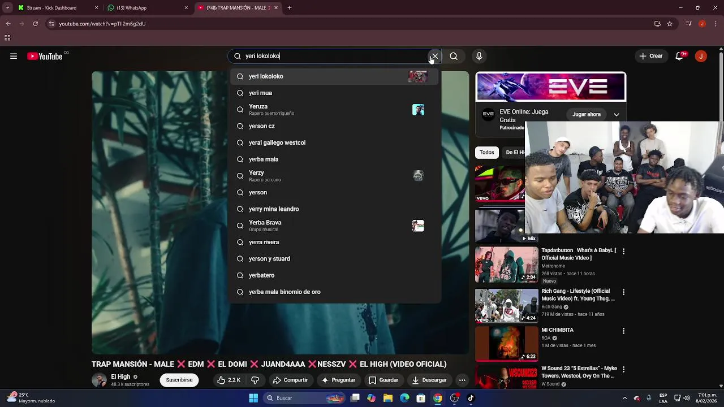Screen dimensions: 724x407
Task: Select the "yerbatero" suggestion
Action: (334, 275)
